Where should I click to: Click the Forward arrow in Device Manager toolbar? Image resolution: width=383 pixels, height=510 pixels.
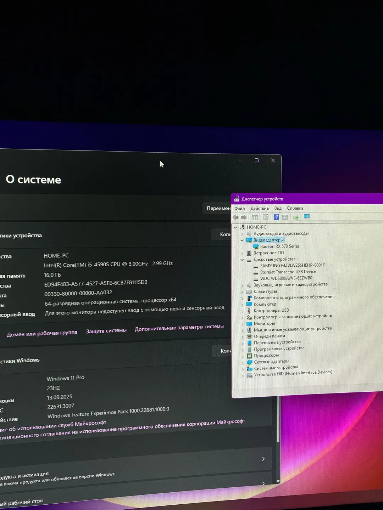point(244,217)
